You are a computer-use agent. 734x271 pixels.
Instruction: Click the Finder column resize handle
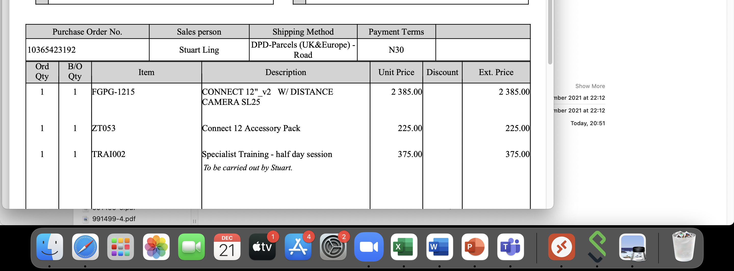pos(194,221)
